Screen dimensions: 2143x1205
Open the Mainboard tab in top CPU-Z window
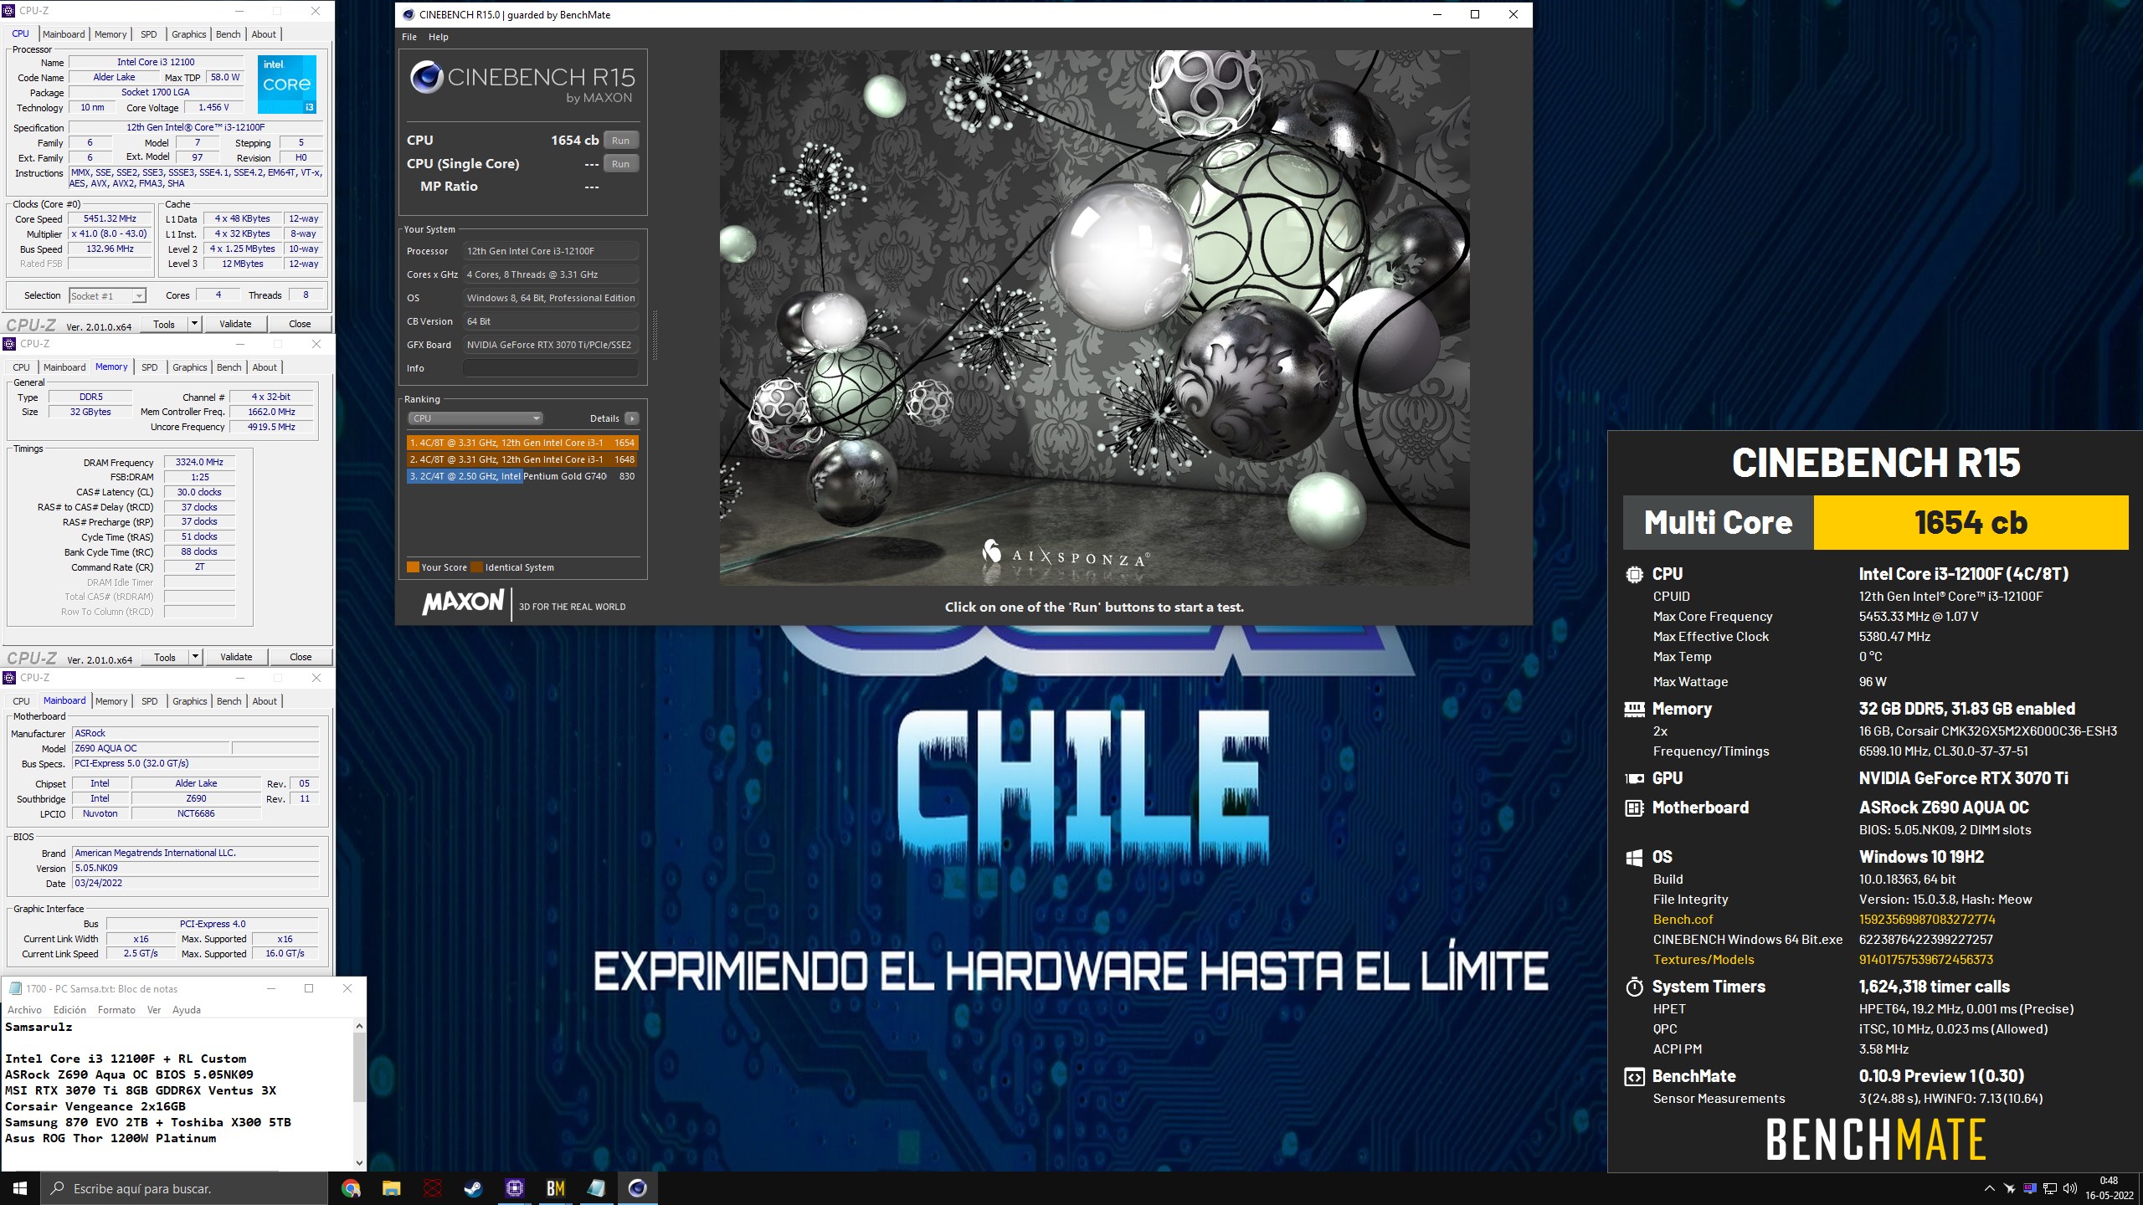pos(64,34)
